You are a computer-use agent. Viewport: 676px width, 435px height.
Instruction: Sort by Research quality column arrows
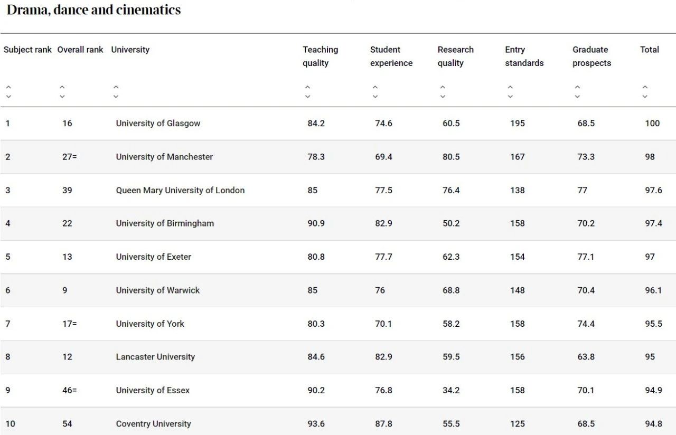tap(443, 92)
